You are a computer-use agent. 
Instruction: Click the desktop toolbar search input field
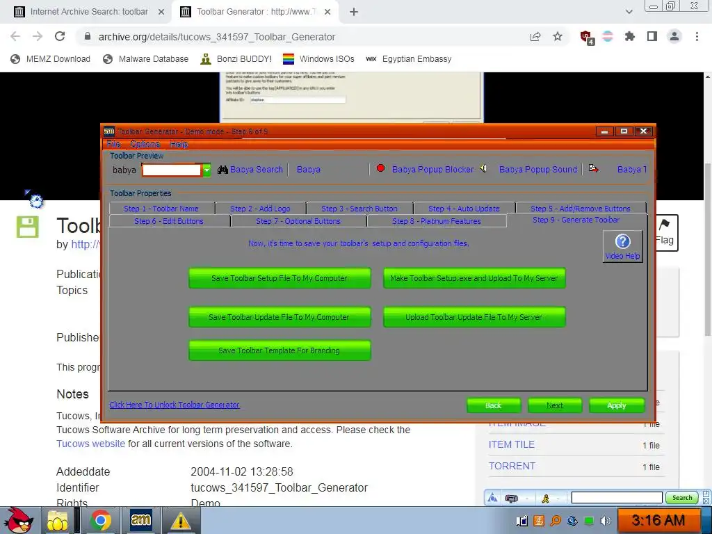click(617, 498)
